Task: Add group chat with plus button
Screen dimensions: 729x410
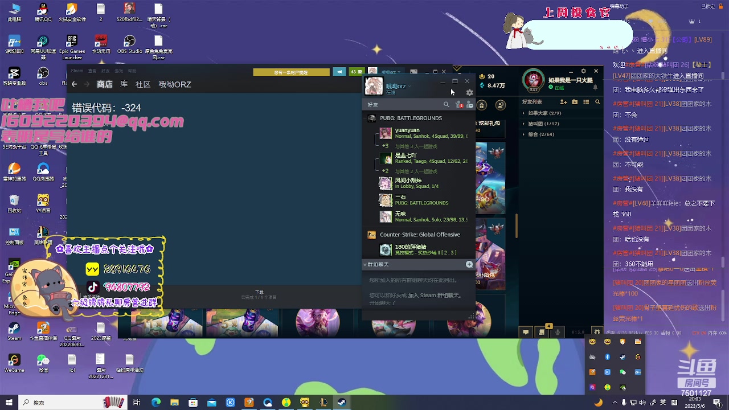Action: (x=469, y=264)
